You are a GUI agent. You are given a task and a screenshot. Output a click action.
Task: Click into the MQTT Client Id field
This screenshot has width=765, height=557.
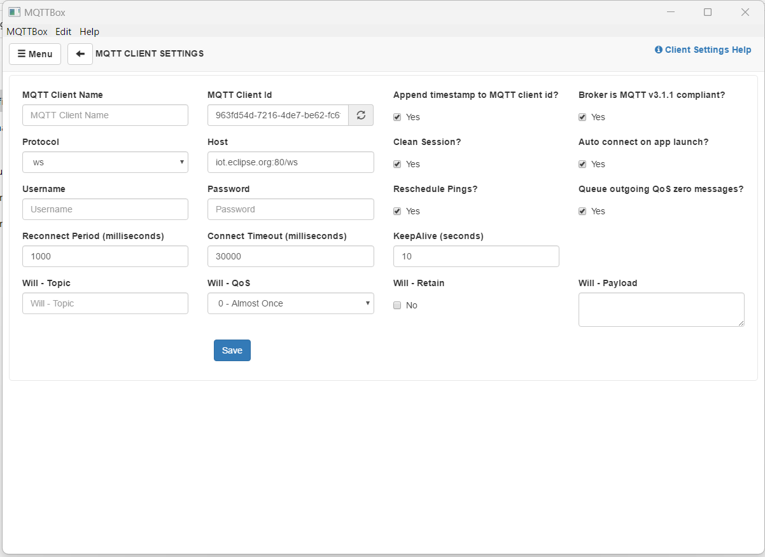pyautogui.click(x=278, y=115)
